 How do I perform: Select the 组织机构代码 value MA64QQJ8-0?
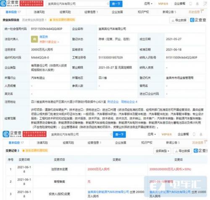point(40,58)
